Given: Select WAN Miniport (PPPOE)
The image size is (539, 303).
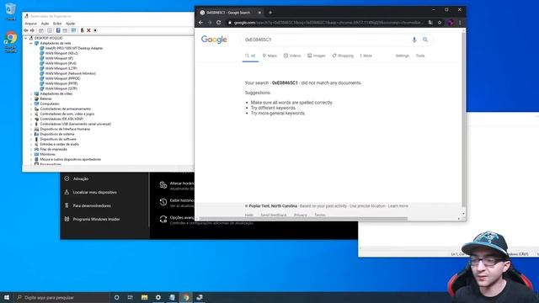Looking at the screenshot, I should 62,78.
